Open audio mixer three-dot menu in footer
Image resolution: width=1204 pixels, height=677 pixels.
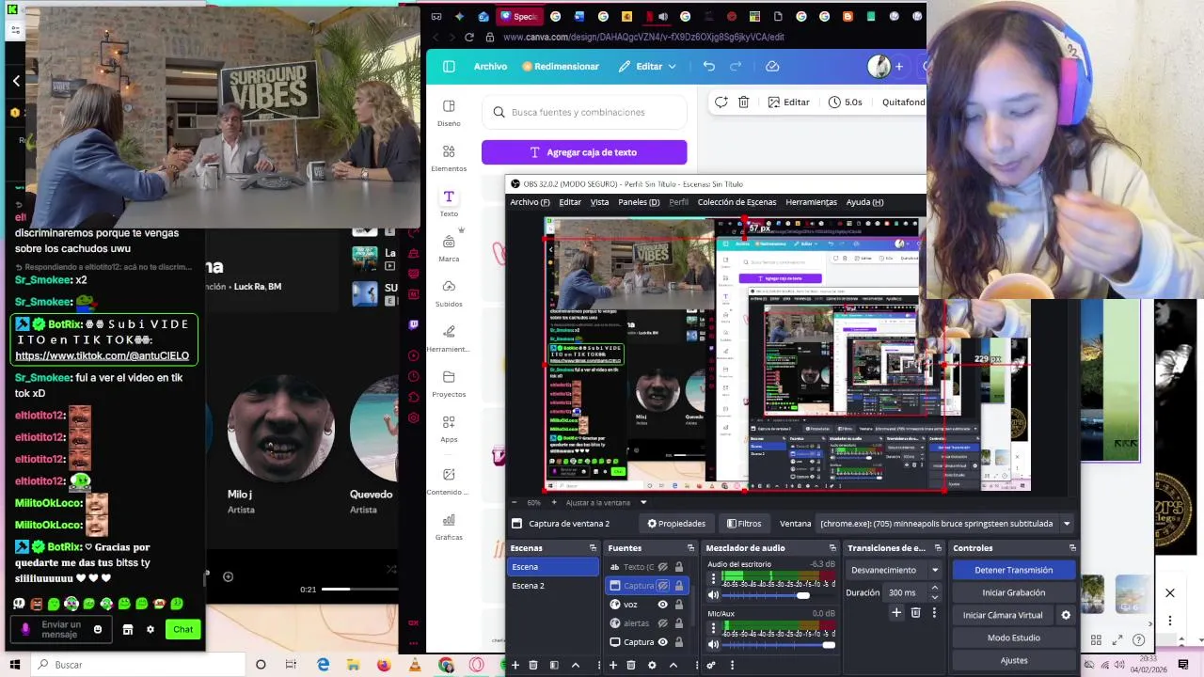(732, 665)
